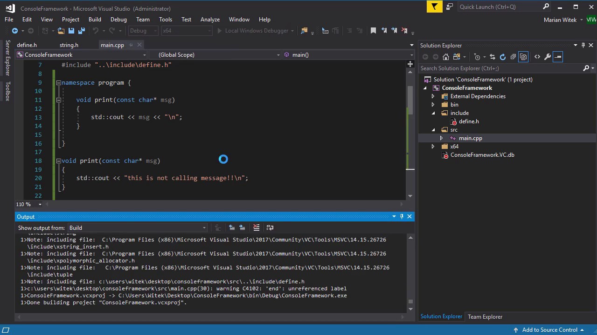Open the Debug menu
Screen dimensions: 597x335
[x=118, y=20]
